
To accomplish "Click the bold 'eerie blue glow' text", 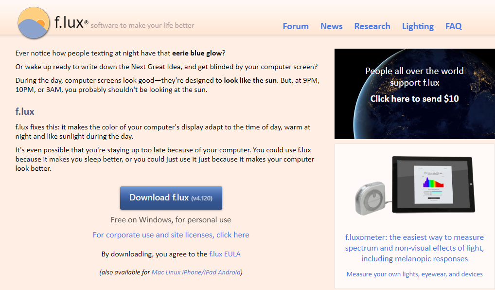I will [x=196, y=53].
